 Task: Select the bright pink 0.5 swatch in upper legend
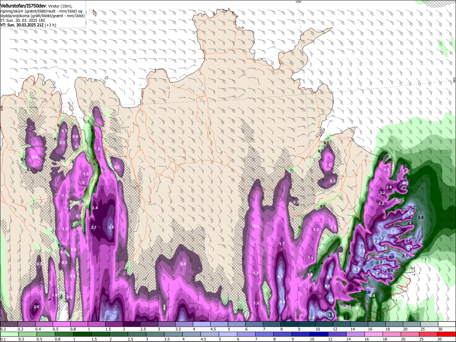[61, 324]
